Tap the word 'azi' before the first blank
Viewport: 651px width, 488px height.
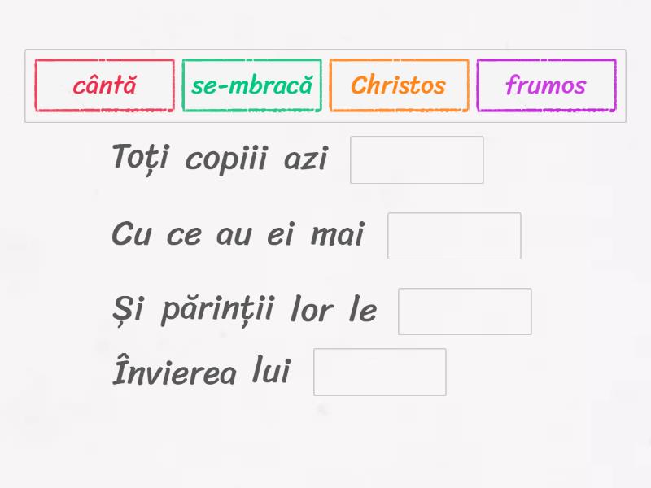pos(305,159)
